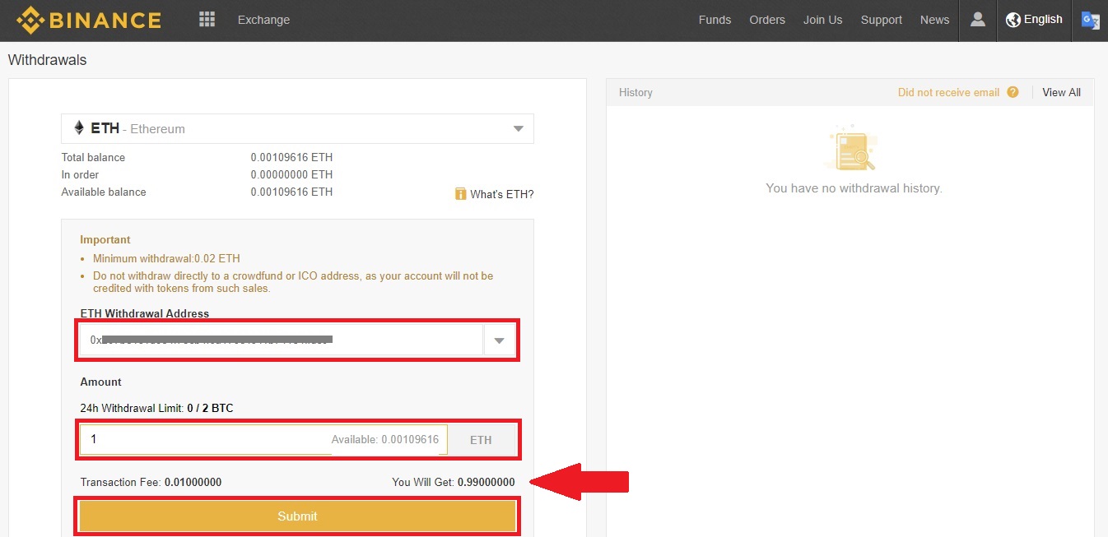The width and height of the screenshot is (1108, 537).
Task: Click the Binance logo
Action: pyautogui.click(x=89, y=20)
